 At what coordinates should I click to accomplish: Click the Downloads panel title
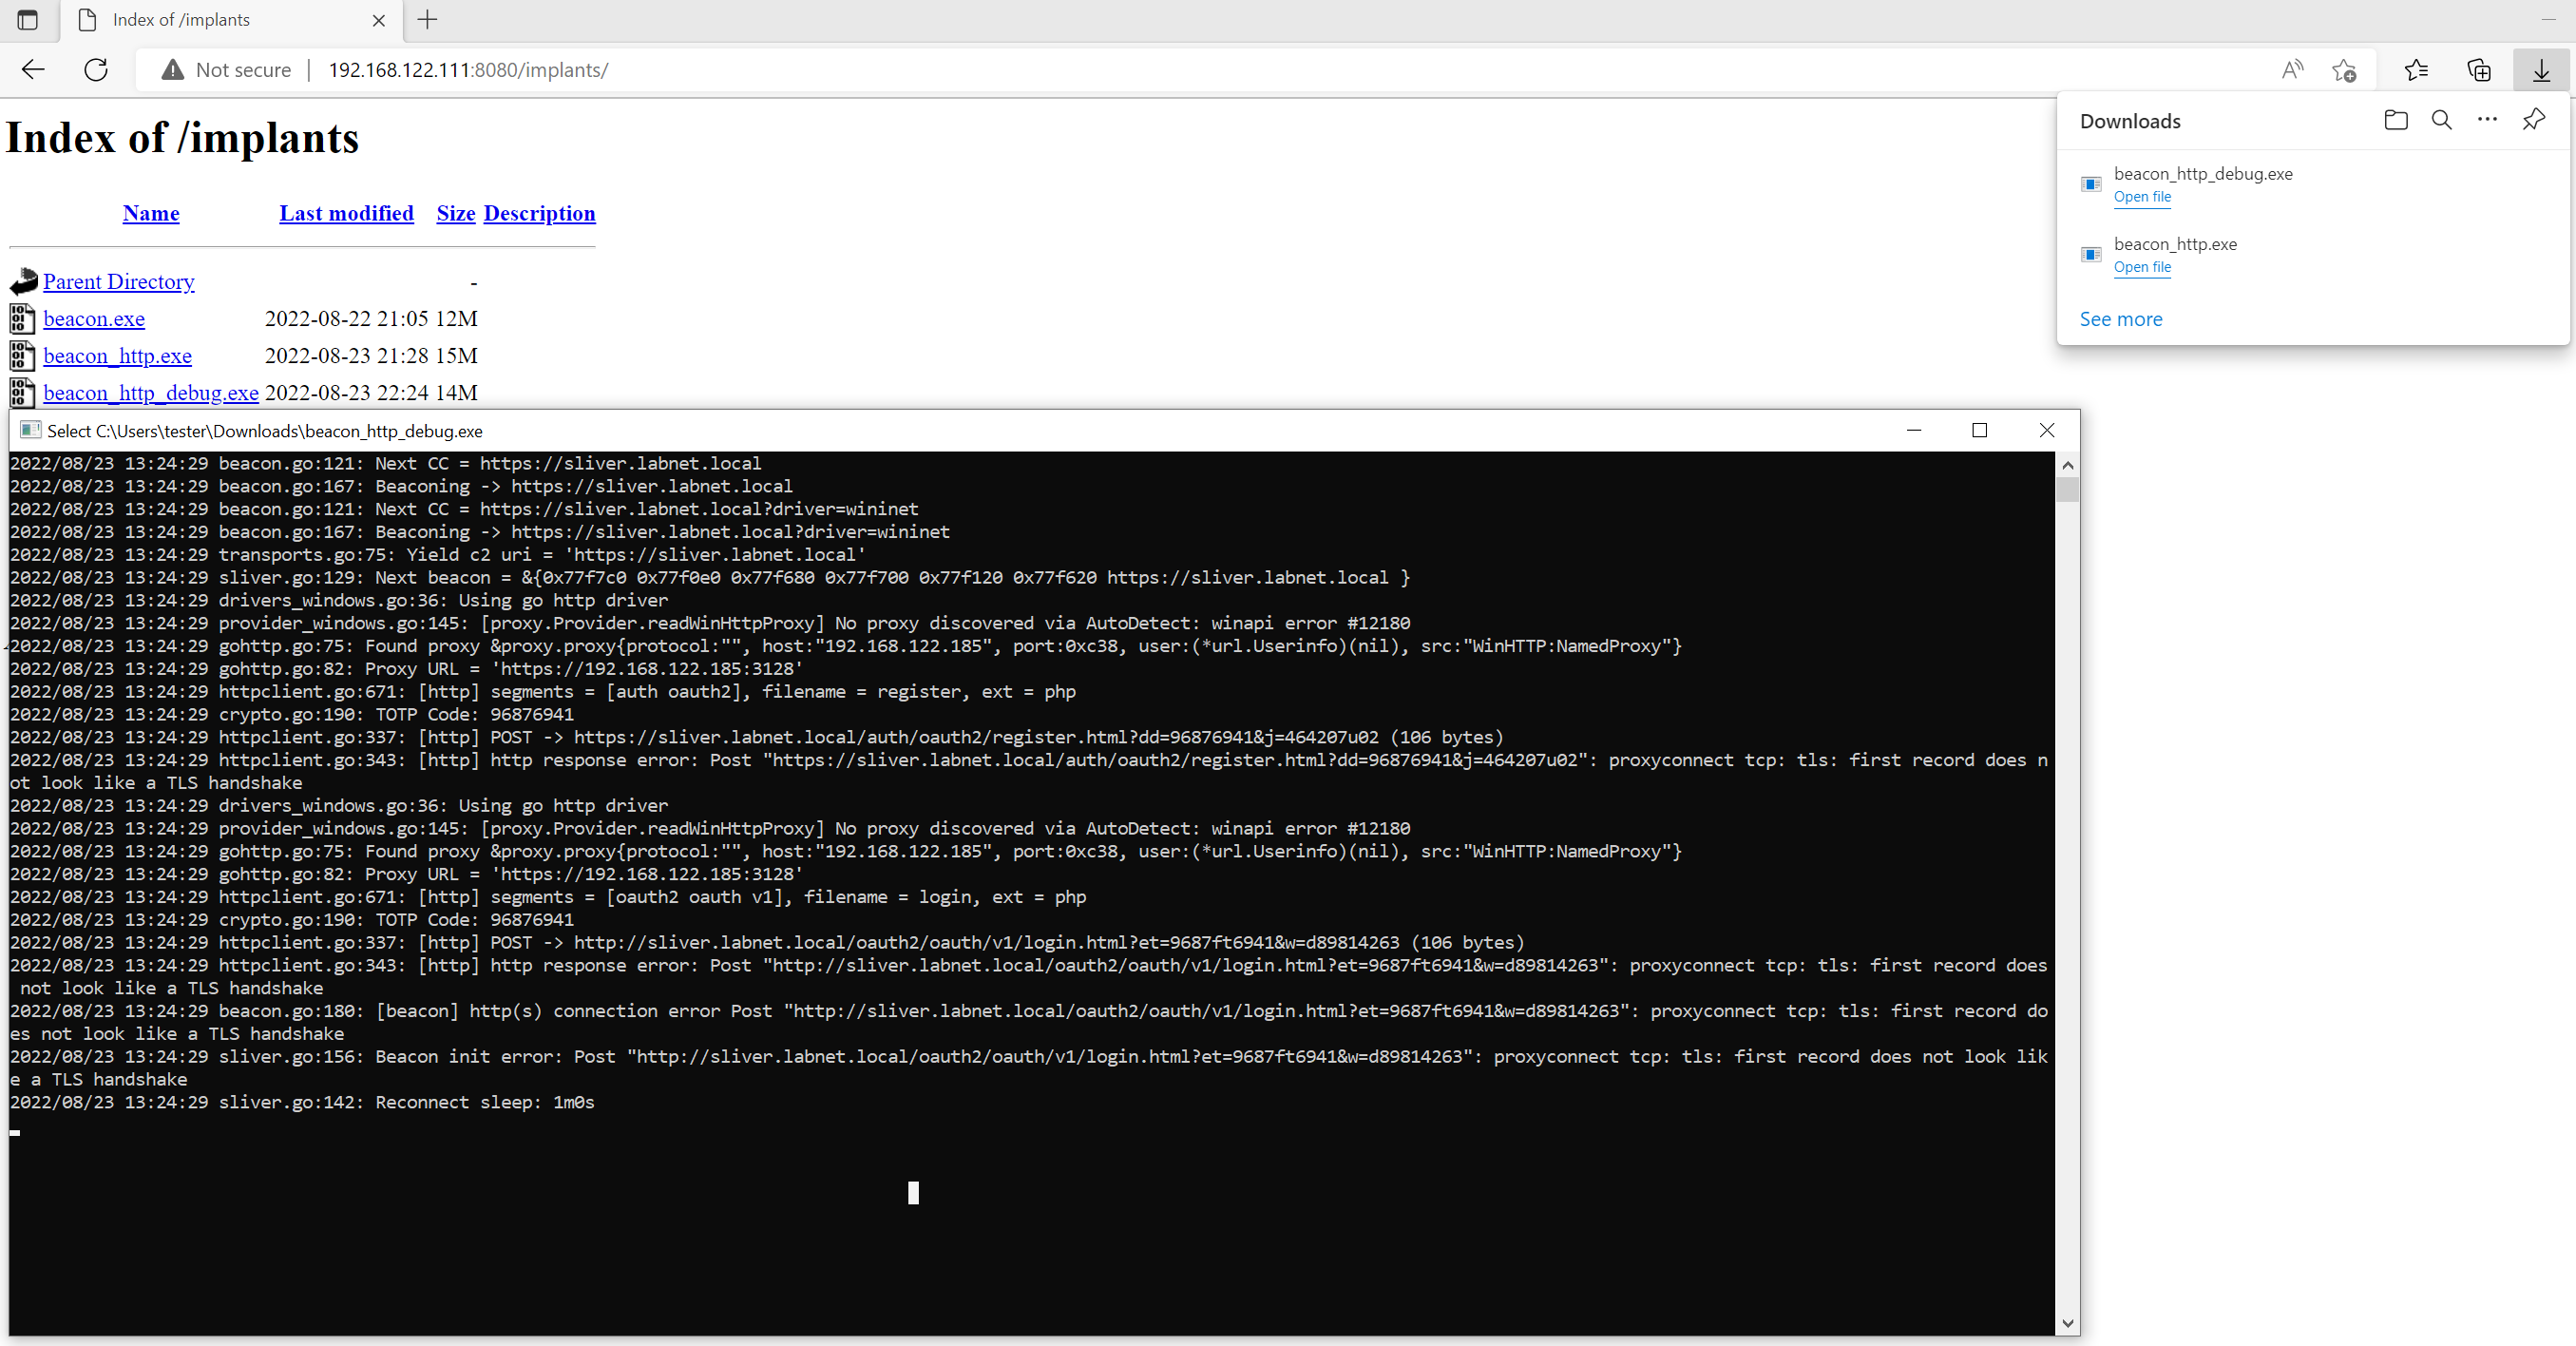pos(2130,121)
